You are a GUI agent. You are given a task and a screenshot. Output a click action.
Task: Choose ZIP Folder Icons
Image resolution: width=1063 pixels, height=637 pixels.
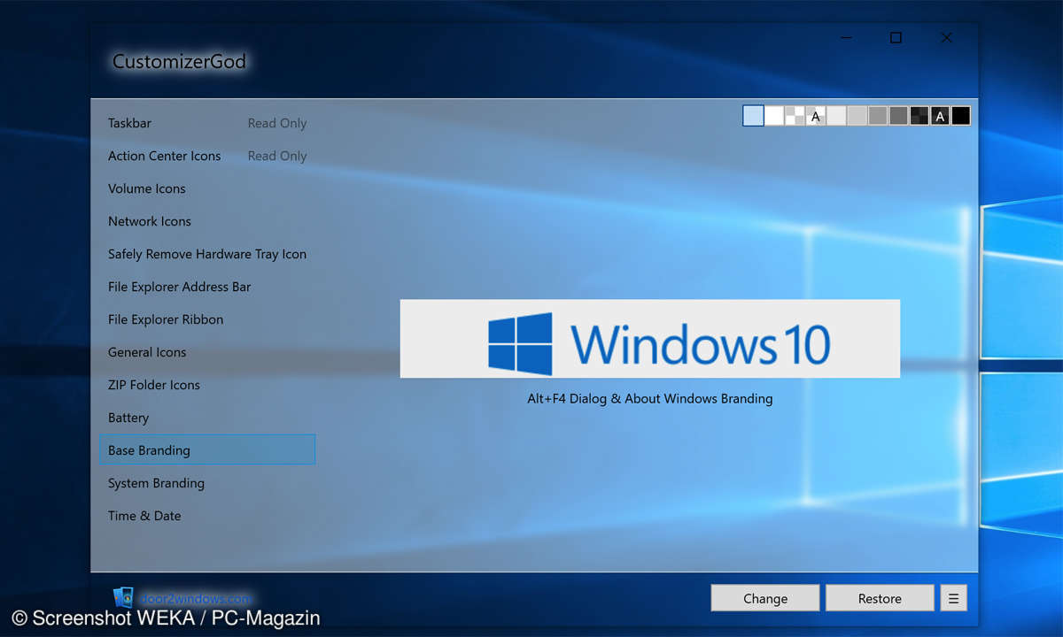coord(207,385)
